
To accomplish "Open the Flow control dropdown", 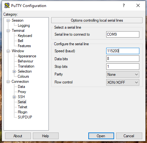I will click(123, 82).
